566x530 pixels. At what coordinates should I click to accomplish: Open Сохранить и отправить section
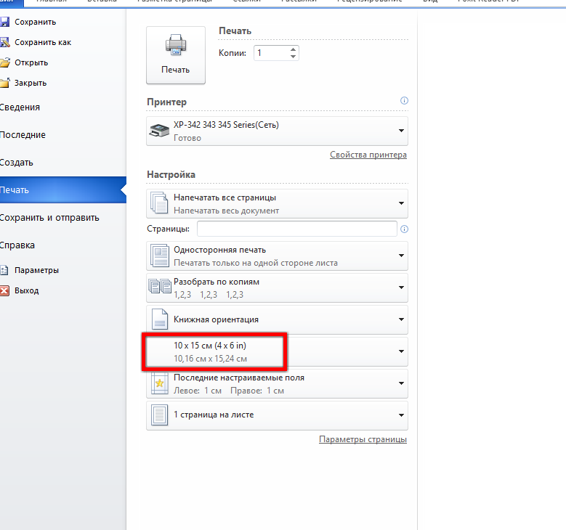point(49,218)
